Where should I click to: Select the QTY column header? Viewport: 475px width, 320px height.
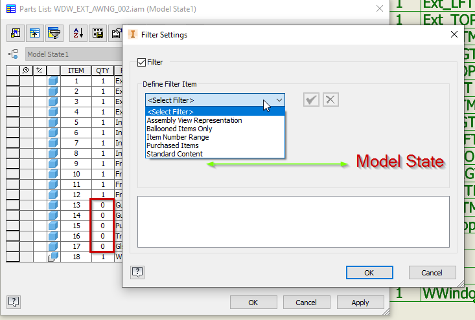[102, 70]
